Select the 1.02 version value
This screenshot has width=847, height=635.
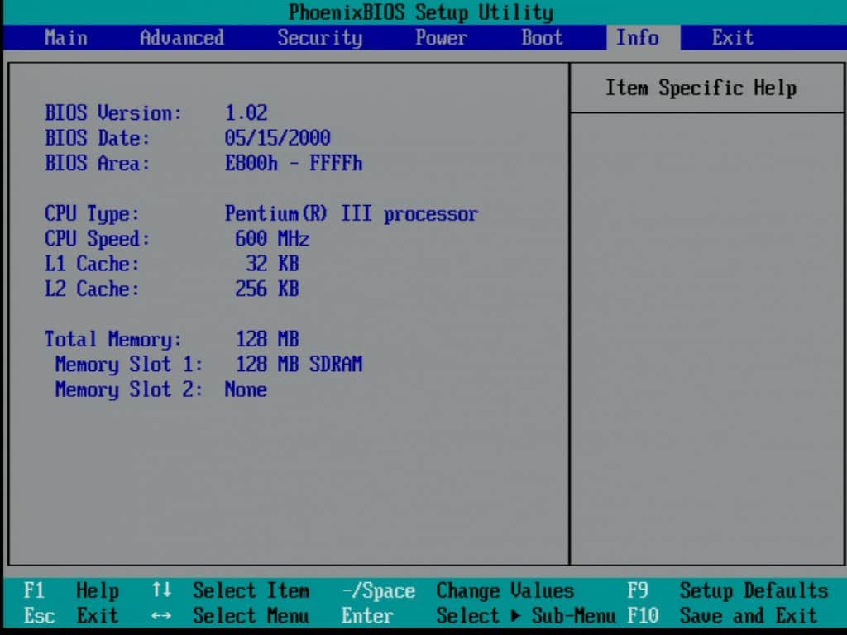click(x=246, y=112)
